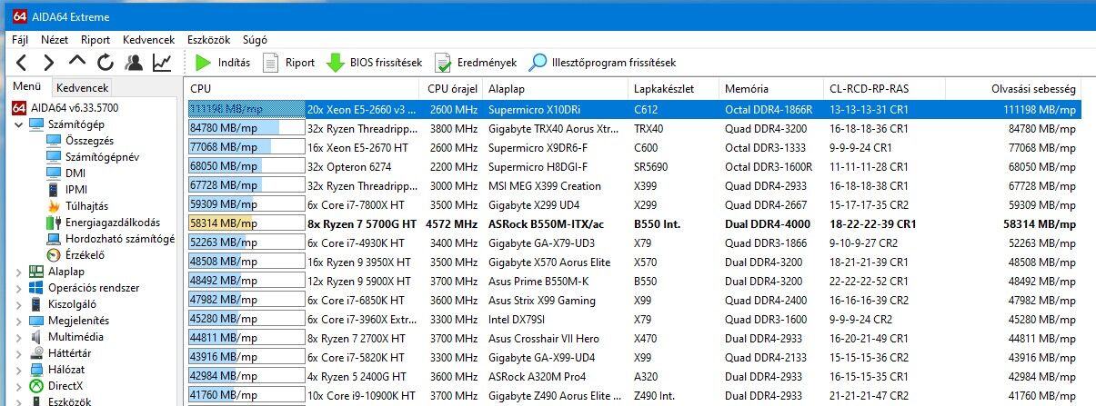This screenshot has width=1096, height=406.
Task: Open the Fájl menu
Action: point(20,40)
